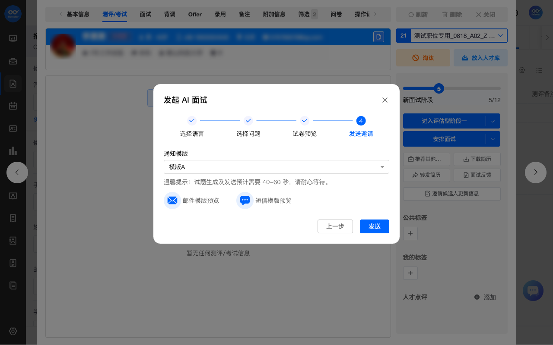
Task: Switch to the 录用 tab
Action: pyautogui.click(x=220, y=14)
